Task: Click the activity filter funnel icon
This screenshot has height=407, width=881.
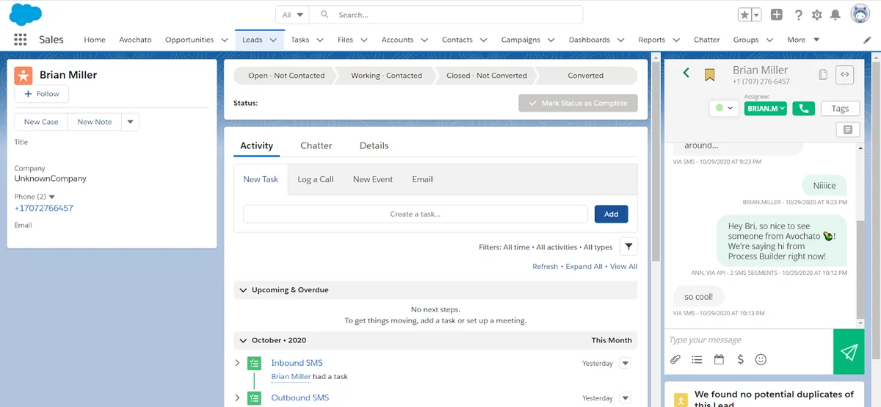Action: click(628, 247)
